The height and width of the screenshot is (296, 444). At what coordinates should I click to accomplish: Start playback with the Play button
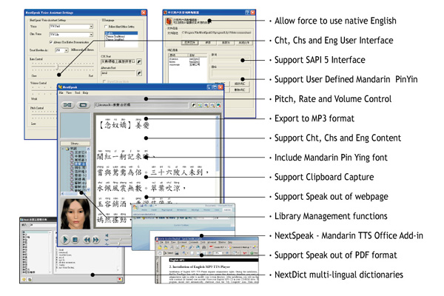coord(65,240)
